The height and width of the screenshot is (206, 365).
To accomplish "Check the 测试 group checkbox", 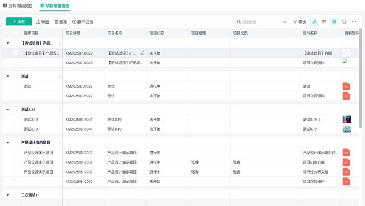I will (x=15, y=76).
